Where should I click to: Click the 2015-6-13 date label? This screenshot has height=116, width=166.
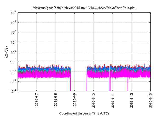coord(150,100)
